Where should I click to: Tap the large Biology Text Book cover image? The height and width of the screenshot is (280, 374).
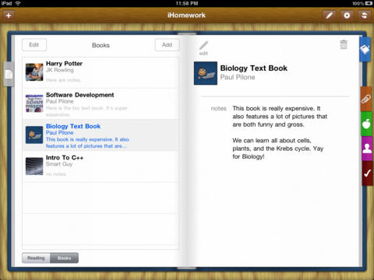(206, 73)
